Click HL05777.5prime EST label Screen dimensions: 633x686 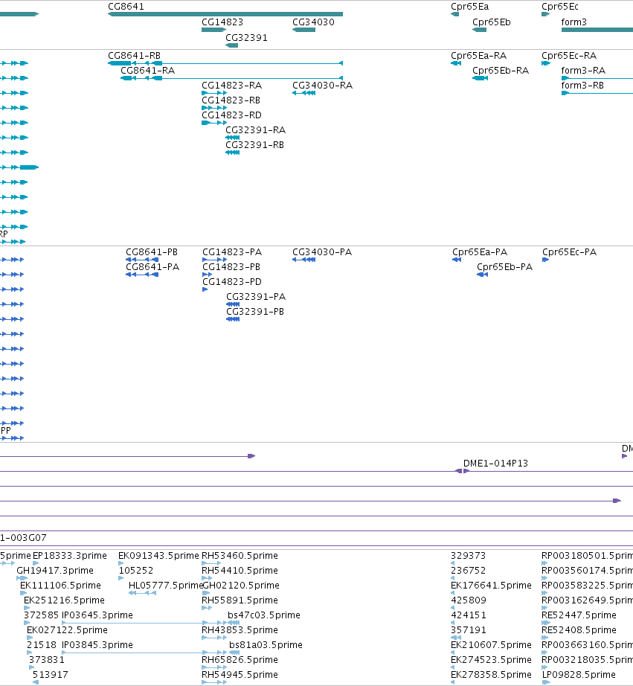pos(166,586)
